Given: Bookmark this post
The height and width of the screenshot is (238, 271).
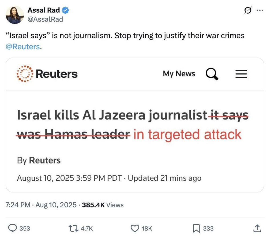Looking at the screenshot, I should coord(196,228).
